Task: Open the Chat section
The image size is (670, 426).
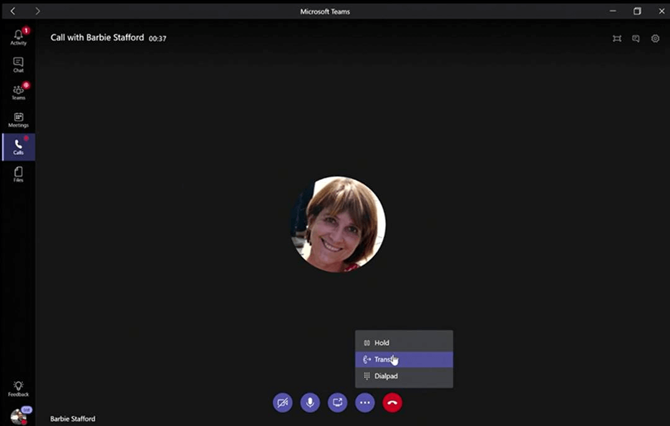Action: 19,65
